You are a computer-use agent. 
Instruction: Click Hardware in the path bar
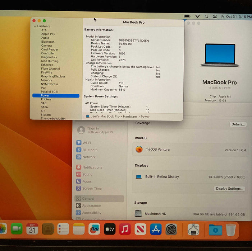(x=130, y=117)
